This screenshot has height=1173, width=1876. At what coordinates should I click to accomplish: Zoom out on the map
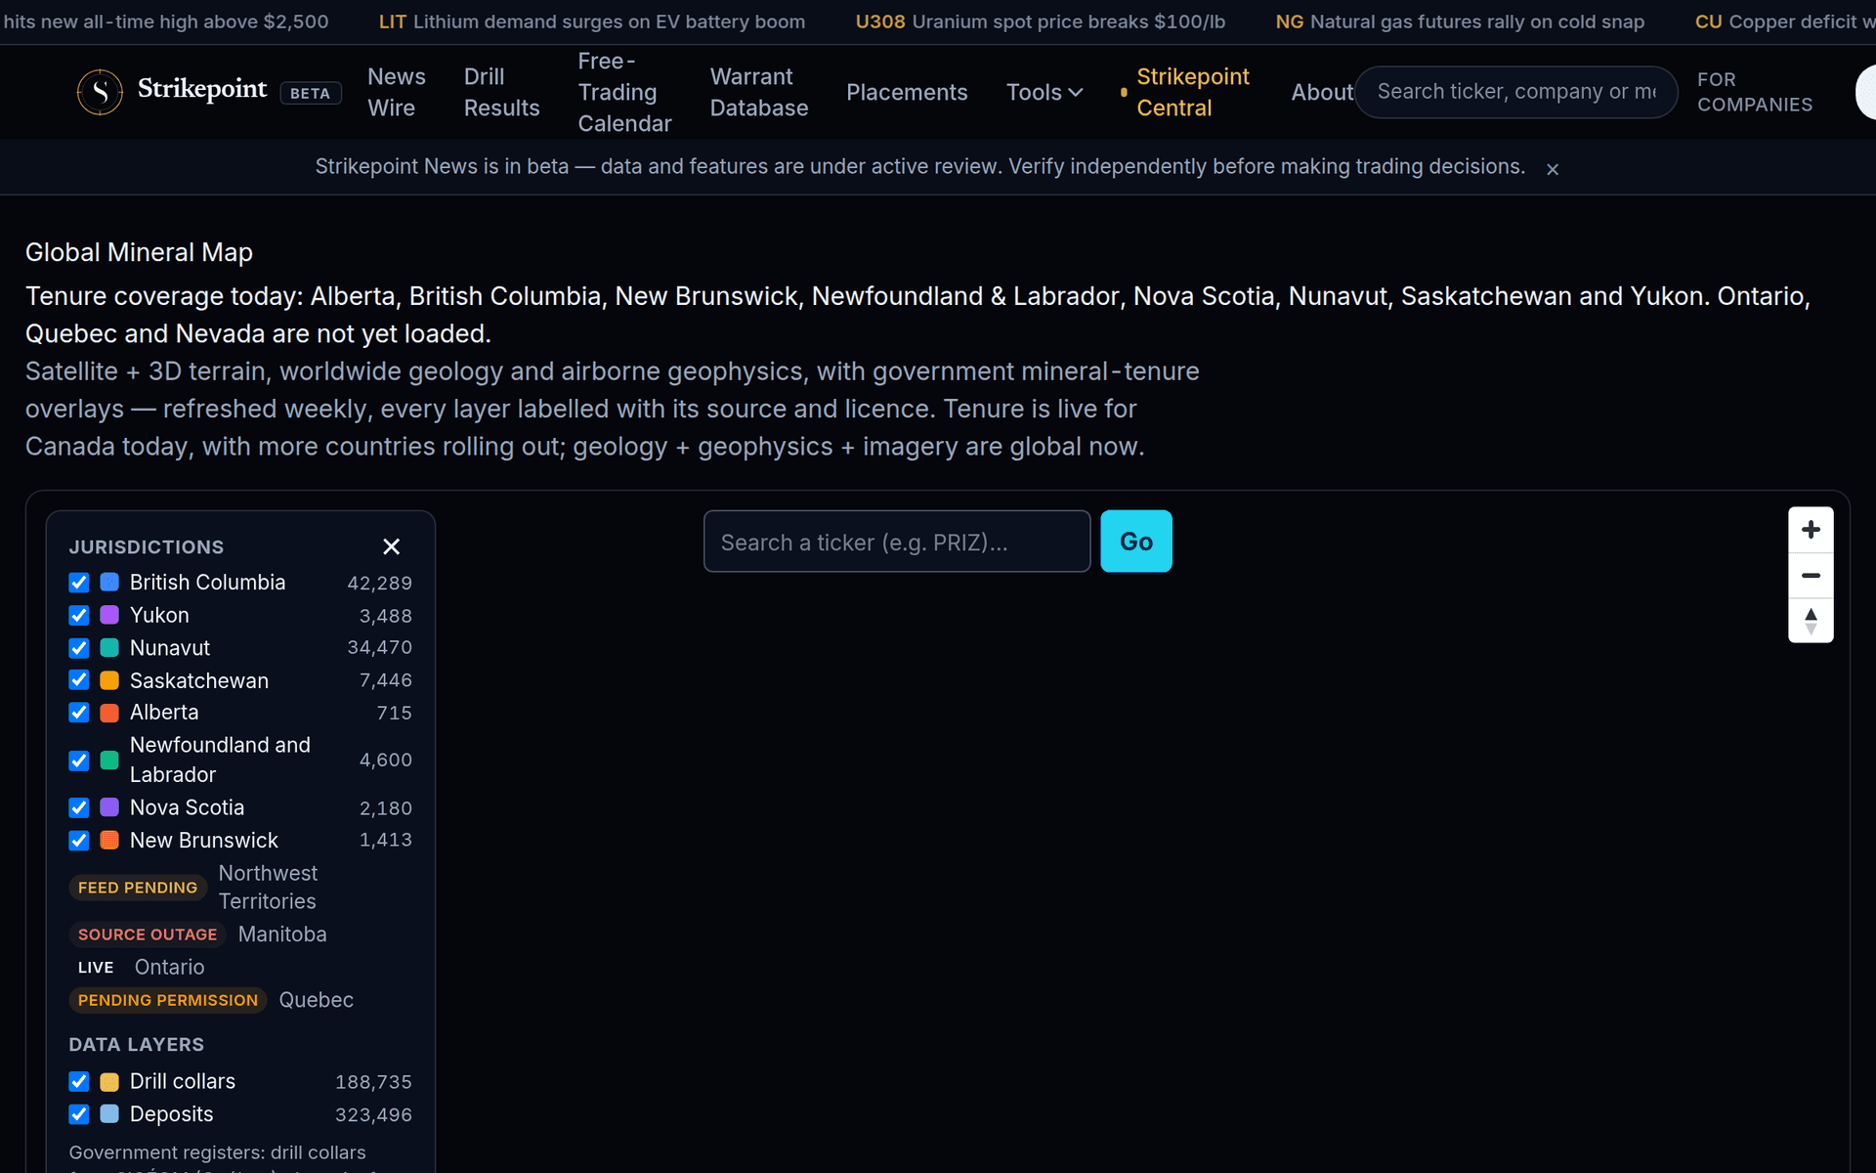(x=1811, y=576)
